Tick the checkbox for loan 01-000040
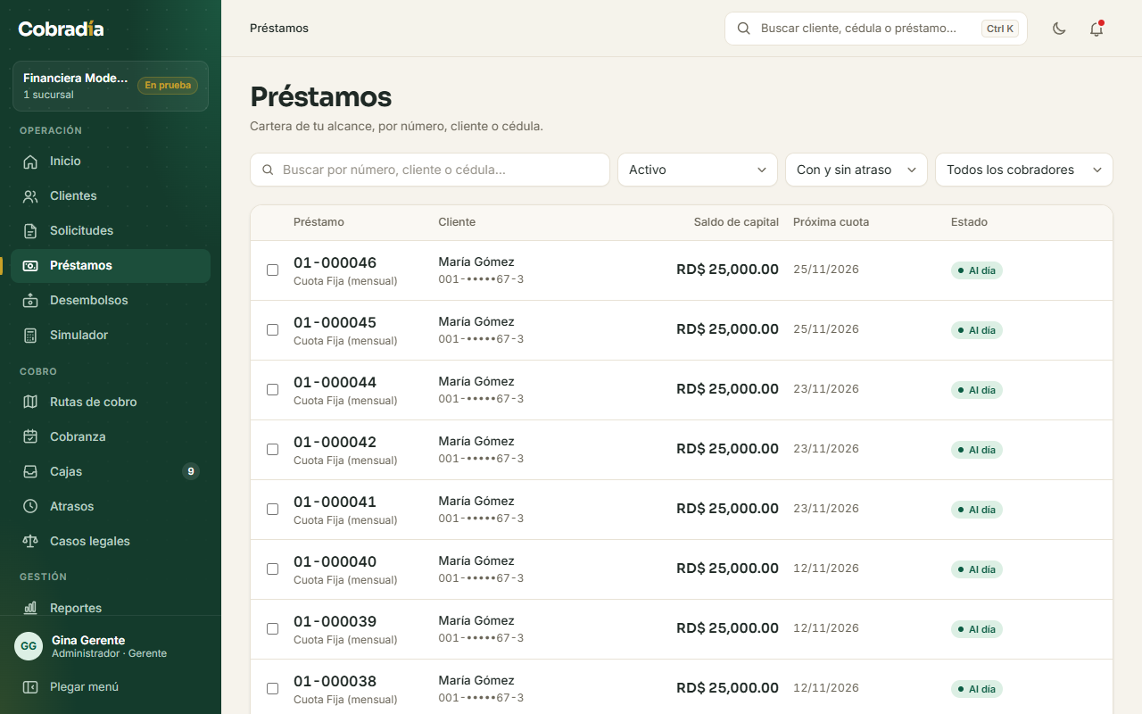Image resolution: width=1142 pixels, height=714 pixels. [273, 569]
